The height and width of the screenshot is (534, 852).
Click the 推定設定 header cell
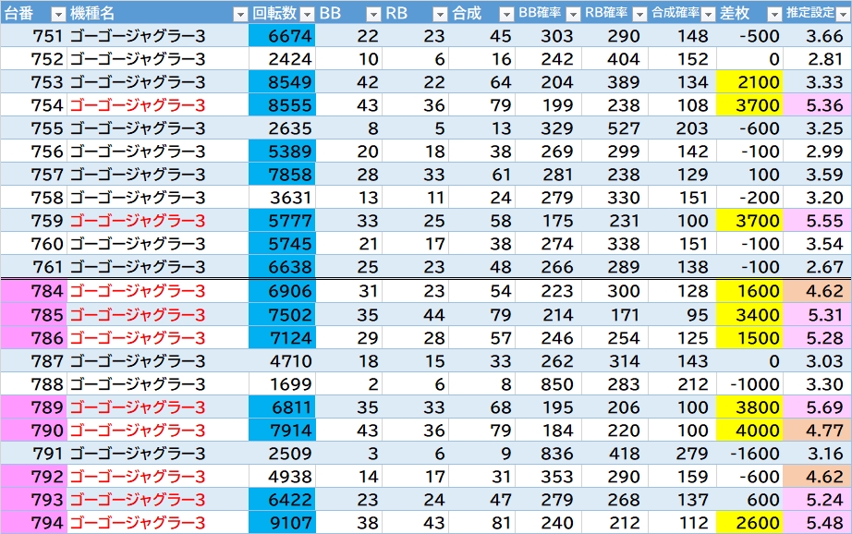point(817,13)
